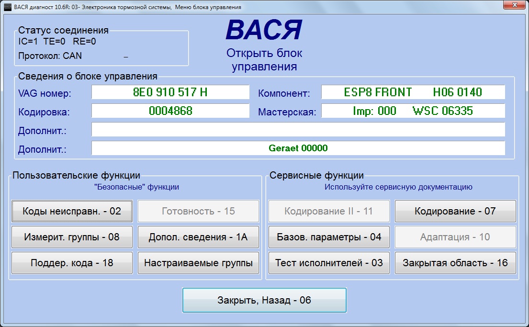Click 'Открыть блок управления' caption text

(x=264, y=60)
